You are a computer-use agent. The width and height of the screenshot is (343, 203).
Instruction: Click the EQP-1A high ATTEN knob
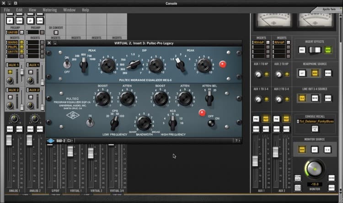pyautogui.click(x=185, y=99)
